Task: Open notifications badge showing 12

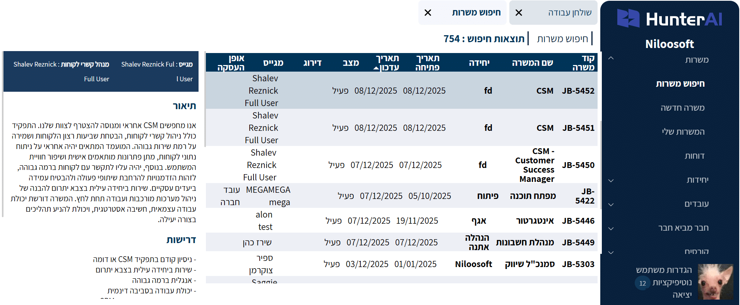Action: tap(642, 283)
